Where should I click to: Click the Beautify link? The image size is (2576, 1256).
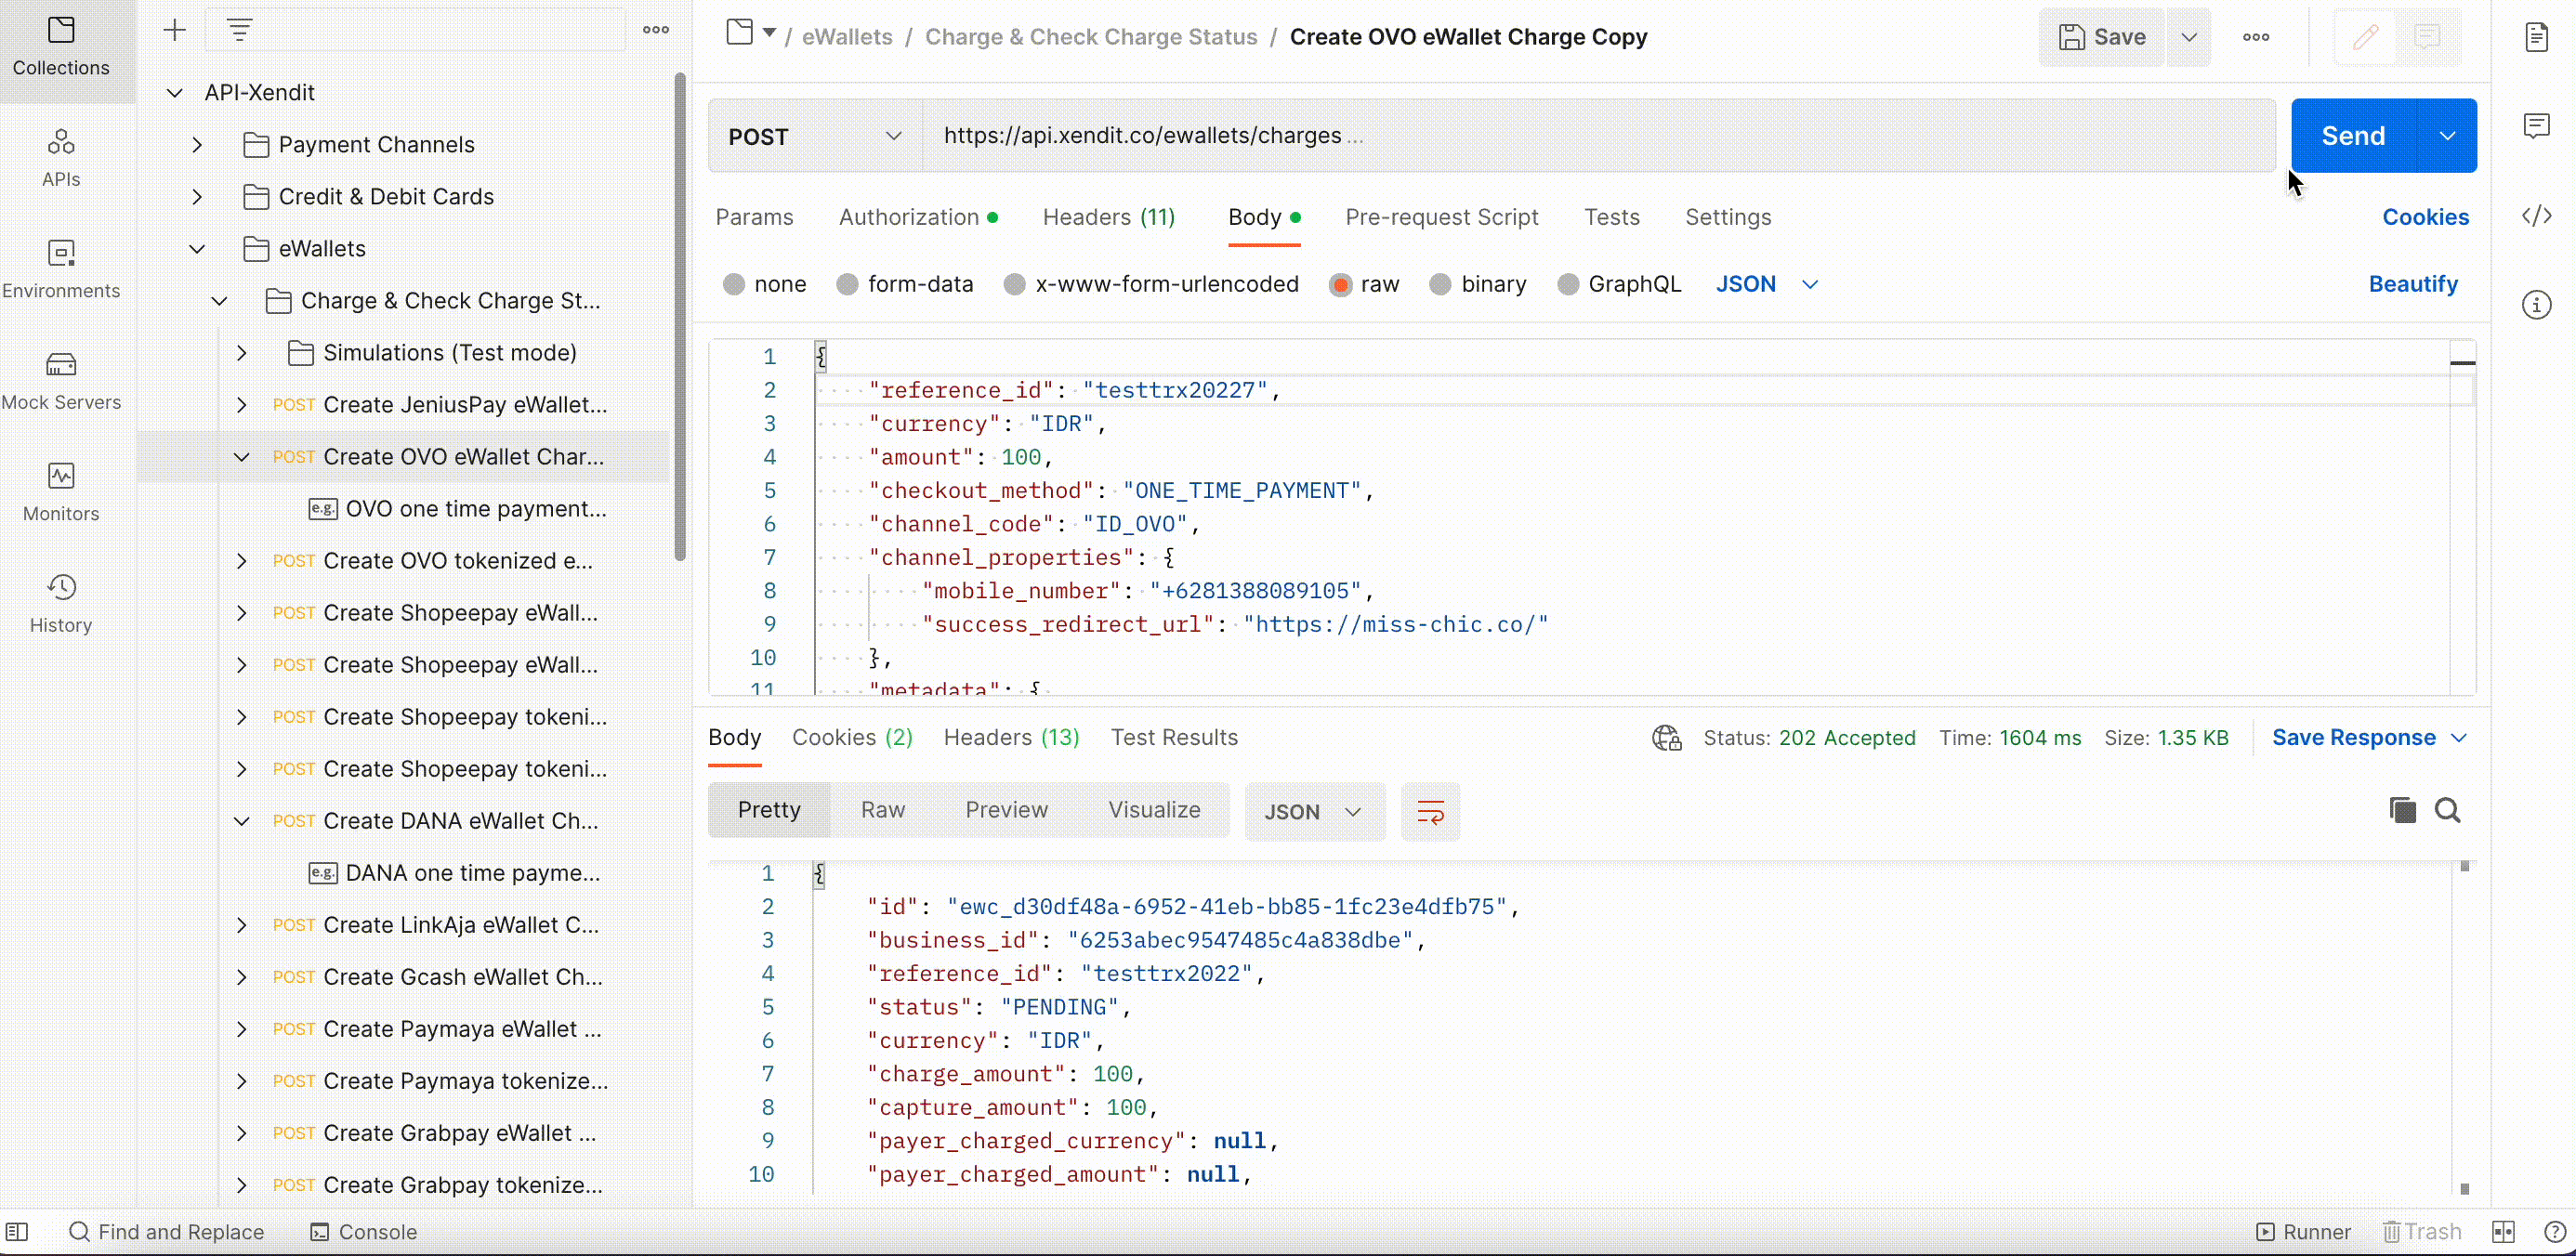point(2412,284)
